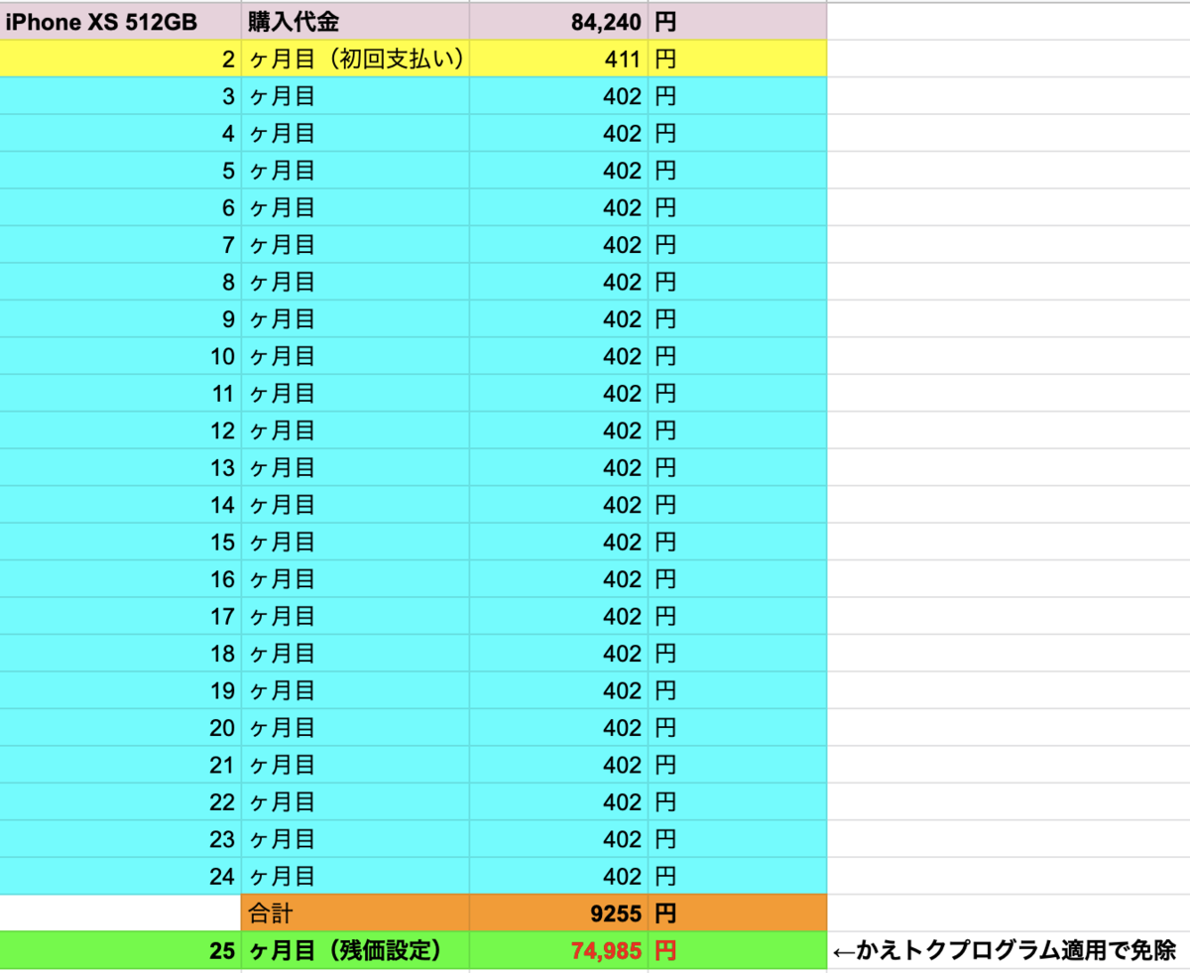This screenshot has height=973, width=1190.
Task: Select month number 7 cell
Action: tap(120, 245)
